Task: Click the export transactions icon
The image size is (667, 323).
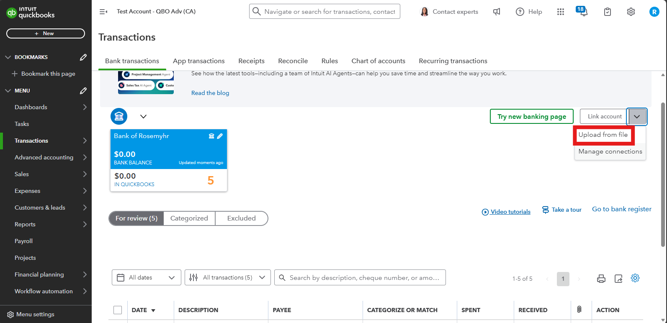Action: click(618, 279)
